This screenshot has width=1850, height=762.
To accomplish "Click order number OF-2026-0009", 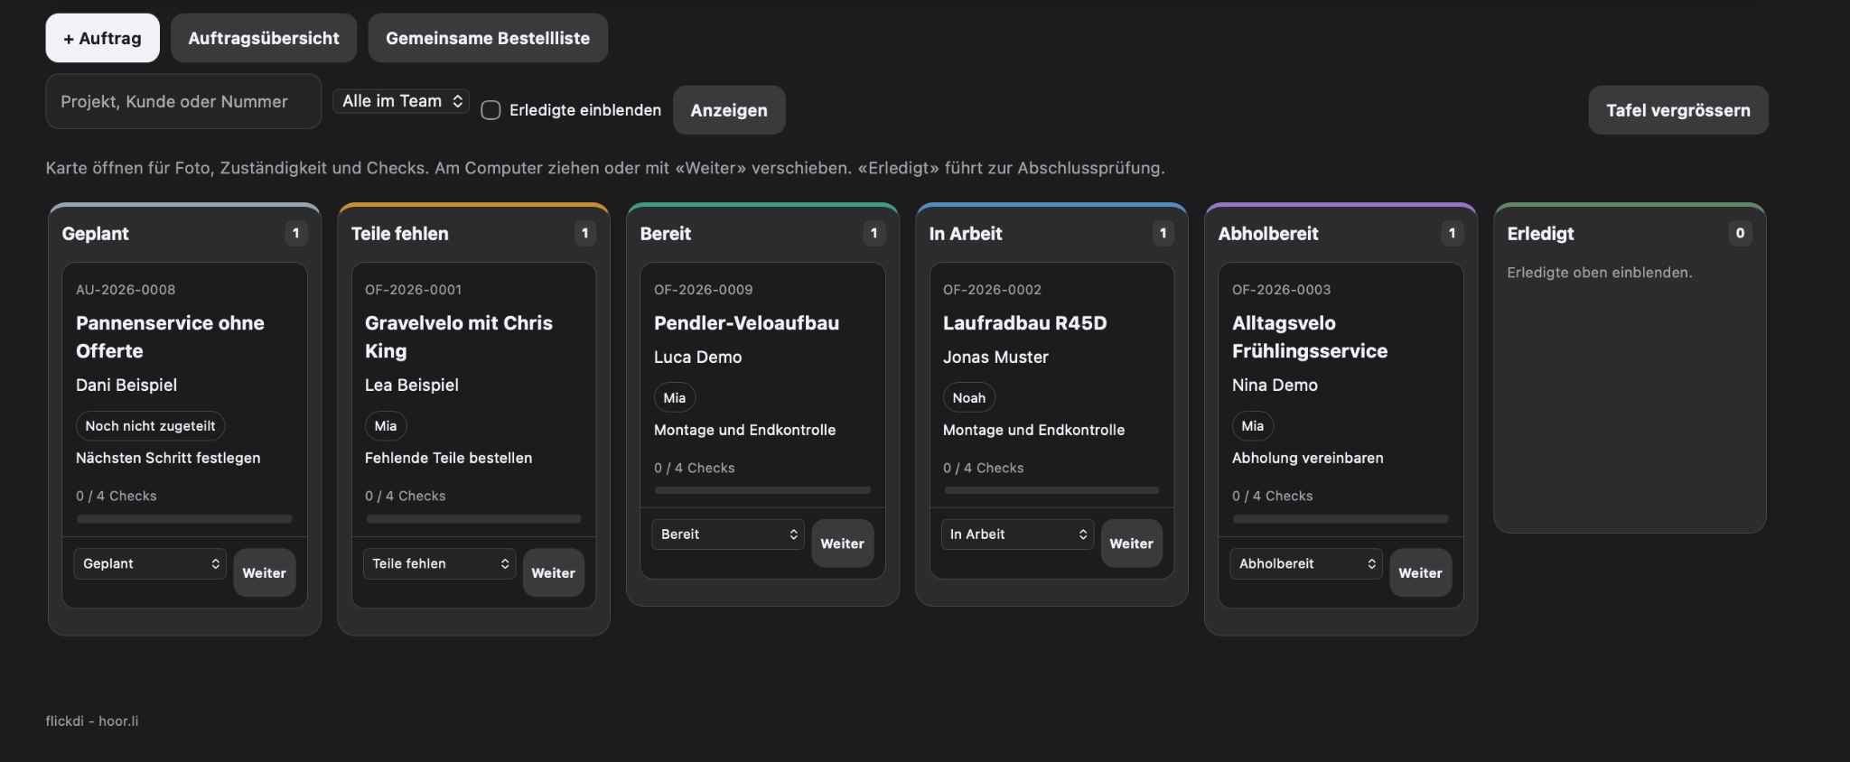I will coord(704,290).
